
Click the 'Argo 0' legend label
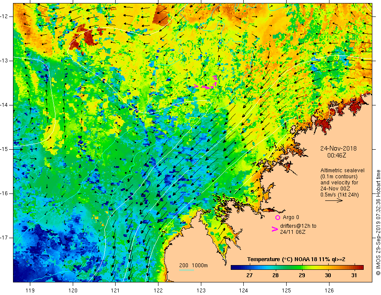click(291, 217)
